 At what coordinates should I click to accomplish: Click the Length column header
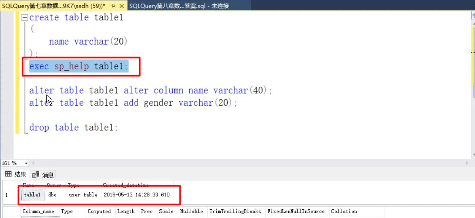(126, 212)
